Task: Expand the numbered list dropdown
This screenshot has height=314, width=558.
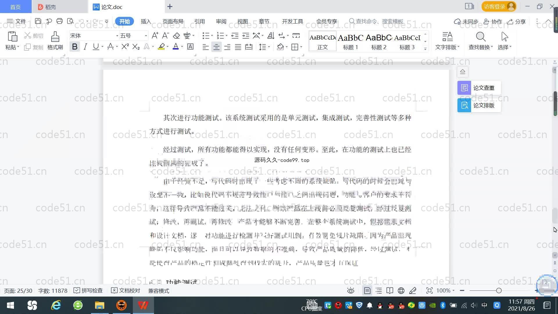Action: (x=226, y=36)
